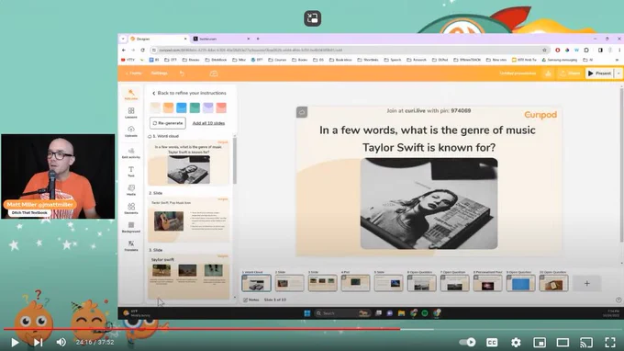This screenshot has height=351, width=624.
Task: Select generated slide 3 preview with three photos
Action: [x=189, y=276]
